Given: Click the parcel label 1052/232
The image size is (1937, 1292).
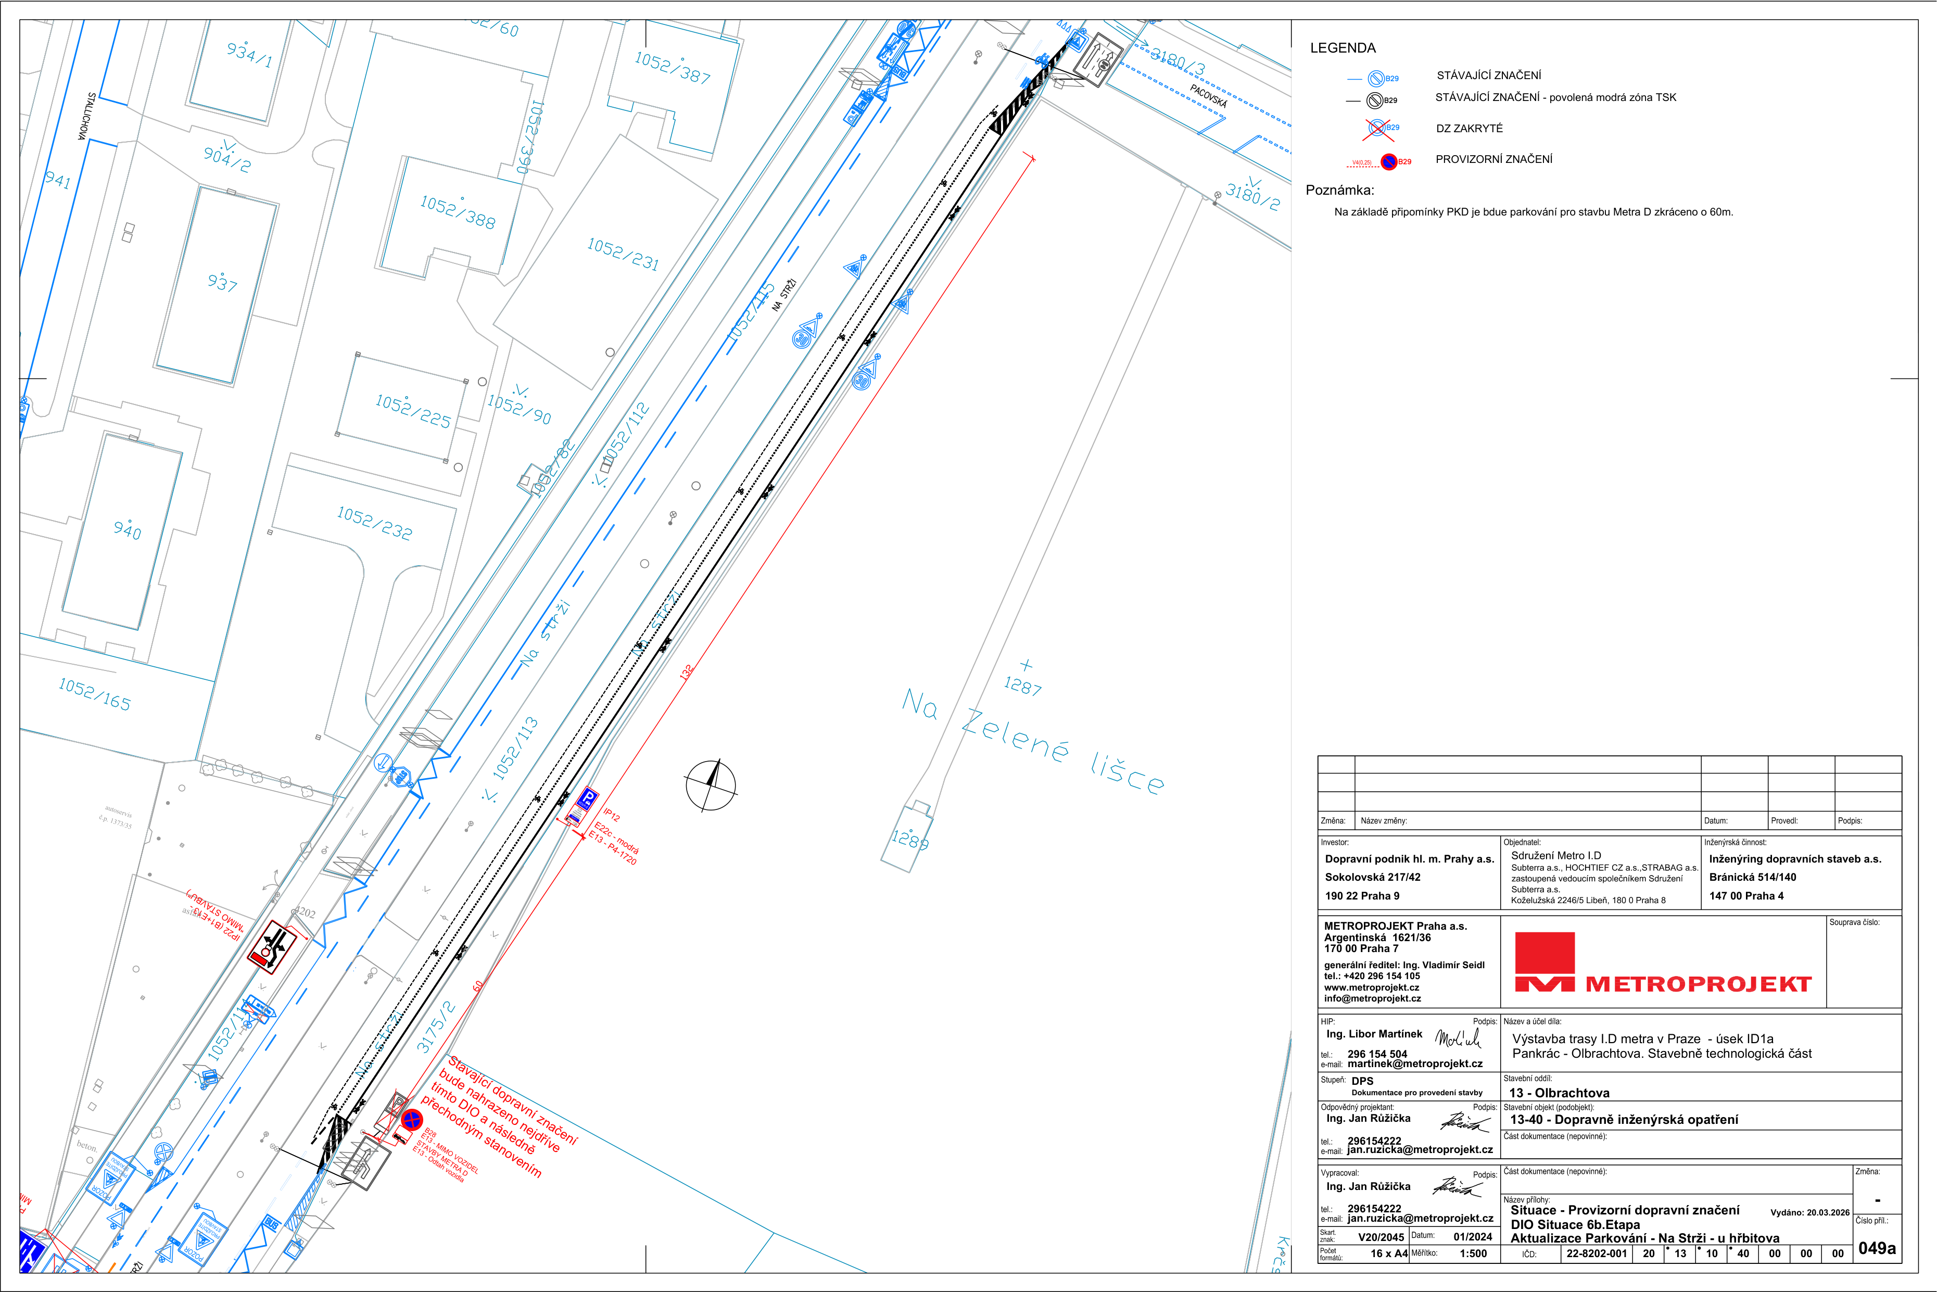Looking at the screenshot, I should pos(375,523).
